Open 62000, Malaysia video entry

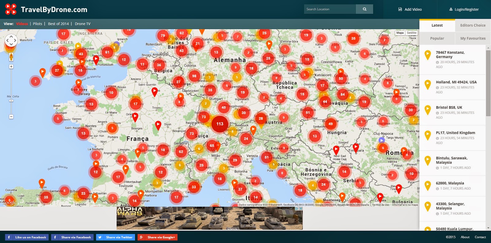453,186
